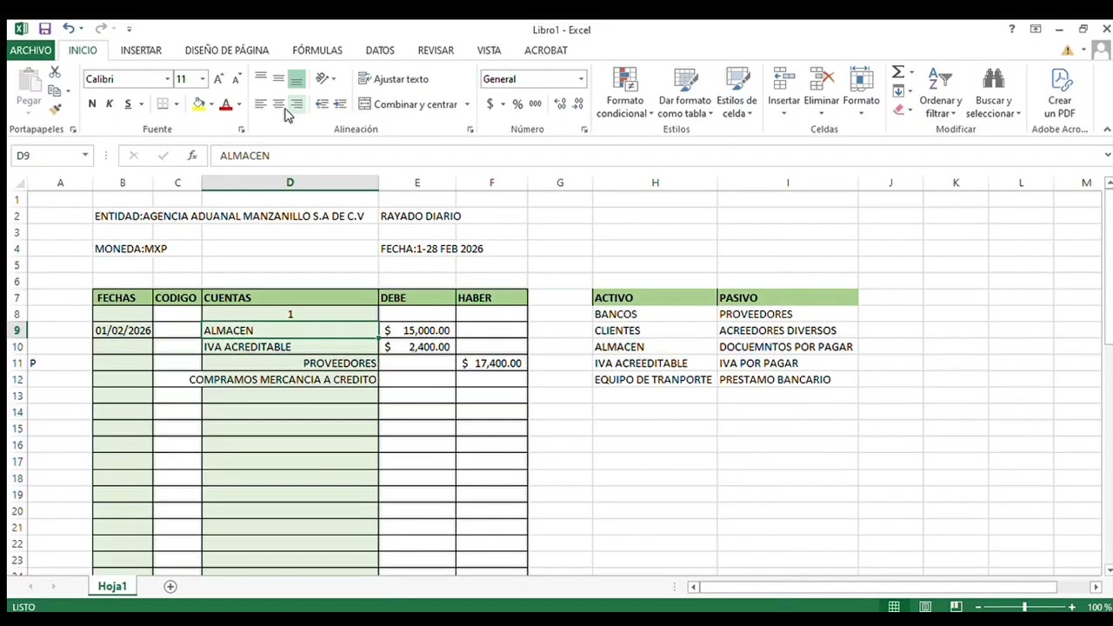This screenshot has width=1113, height=626.
Task: Select the Hoja1 sheet tab
Action: point(112,587)
